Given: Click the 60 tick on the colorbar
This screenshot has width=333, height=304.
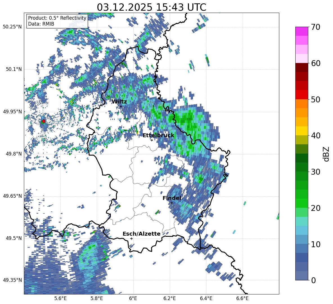Looking at the screenshot, I should pos(316,63).
